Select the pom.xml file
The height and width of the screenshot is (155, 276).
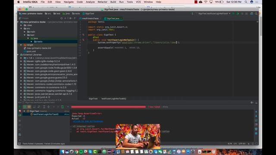tap(31, 51)
